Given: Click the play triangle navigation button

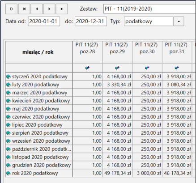Looking at the screenshot, I should [12, 9].
